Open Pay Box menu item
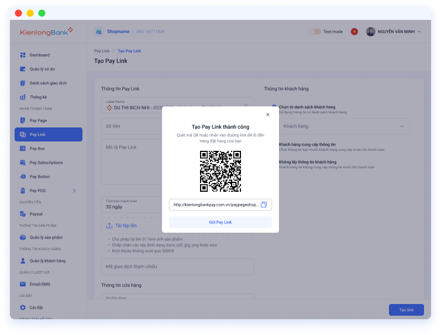 (49, 148)
